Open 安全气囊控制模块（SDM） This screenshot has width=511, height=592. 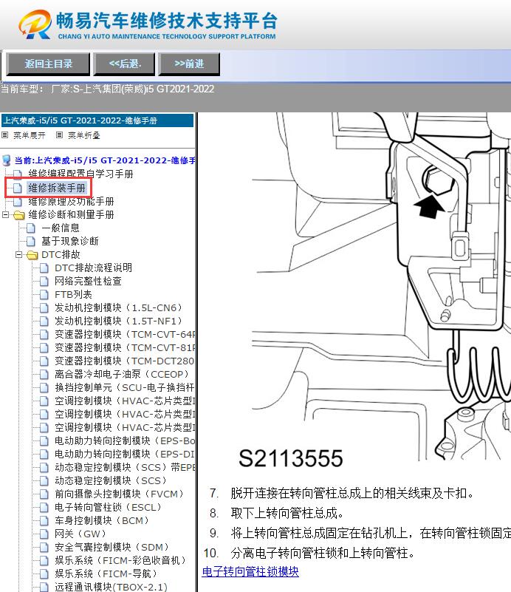click(x=112, y=547)
